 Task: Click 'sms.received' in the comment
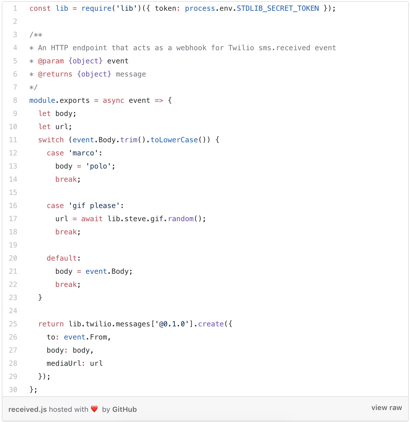pos(285,48)
